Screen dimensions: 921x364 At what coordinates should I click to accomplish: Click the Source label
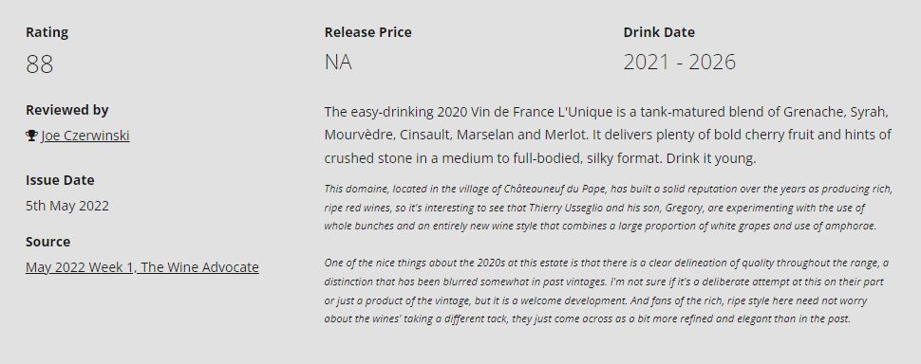[x=47, y=242]
